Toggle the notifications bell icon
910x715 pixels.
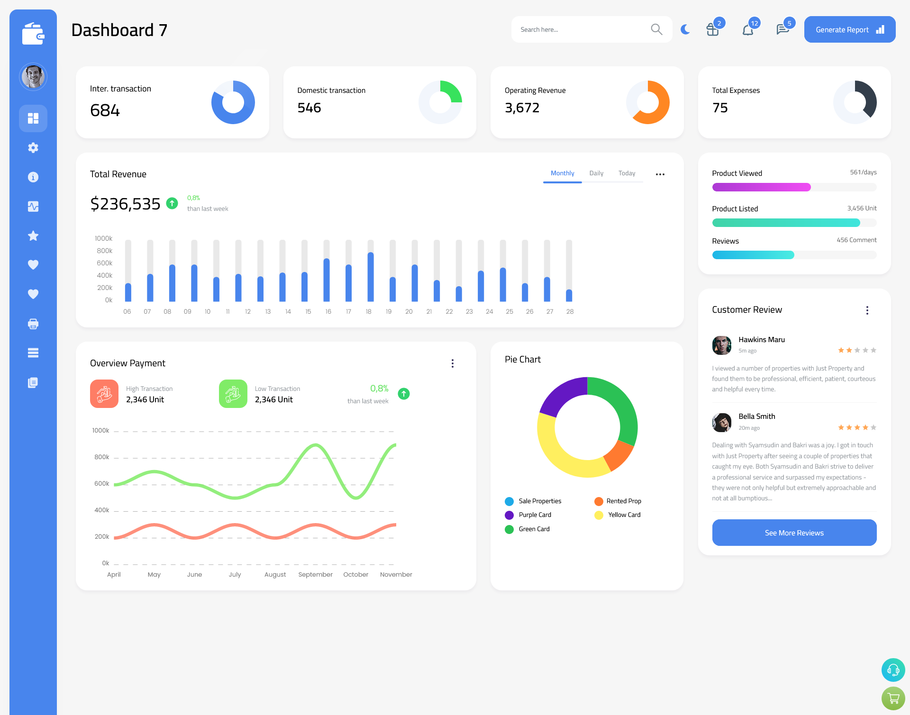[x=747, y=29]
